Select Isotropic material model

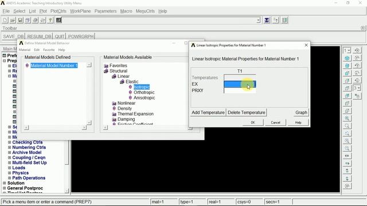pyautogui.click(x=142, y=87)
